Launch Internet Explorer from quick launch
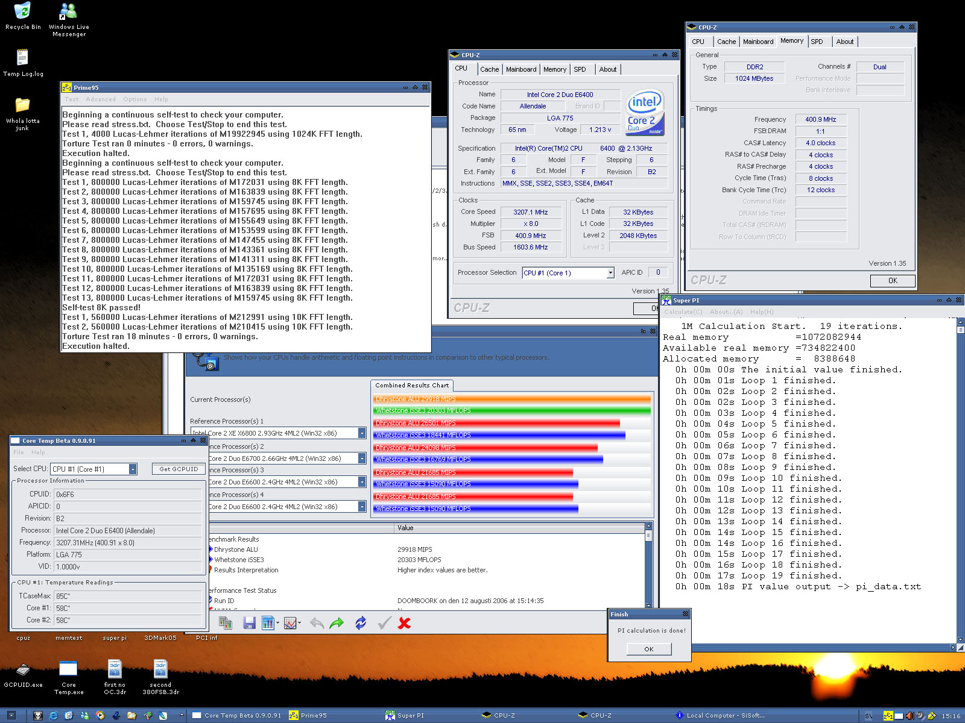Screen dimensions: 965x723 point(53,716)
